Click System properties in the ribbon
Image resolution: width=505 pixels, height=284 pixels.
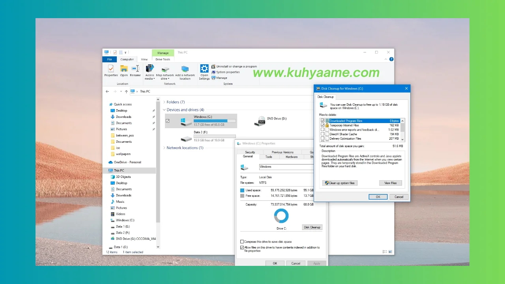click(226, 72)
